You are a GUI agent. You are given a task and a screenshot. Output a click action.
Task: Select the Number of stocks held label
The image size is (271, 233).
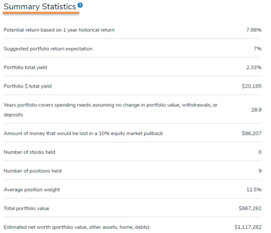tap(29, 152)
